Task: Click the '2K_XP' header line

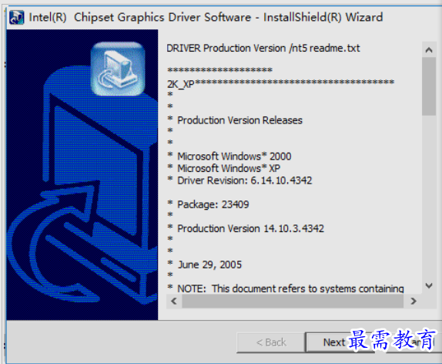Action: tap(280, 83)
